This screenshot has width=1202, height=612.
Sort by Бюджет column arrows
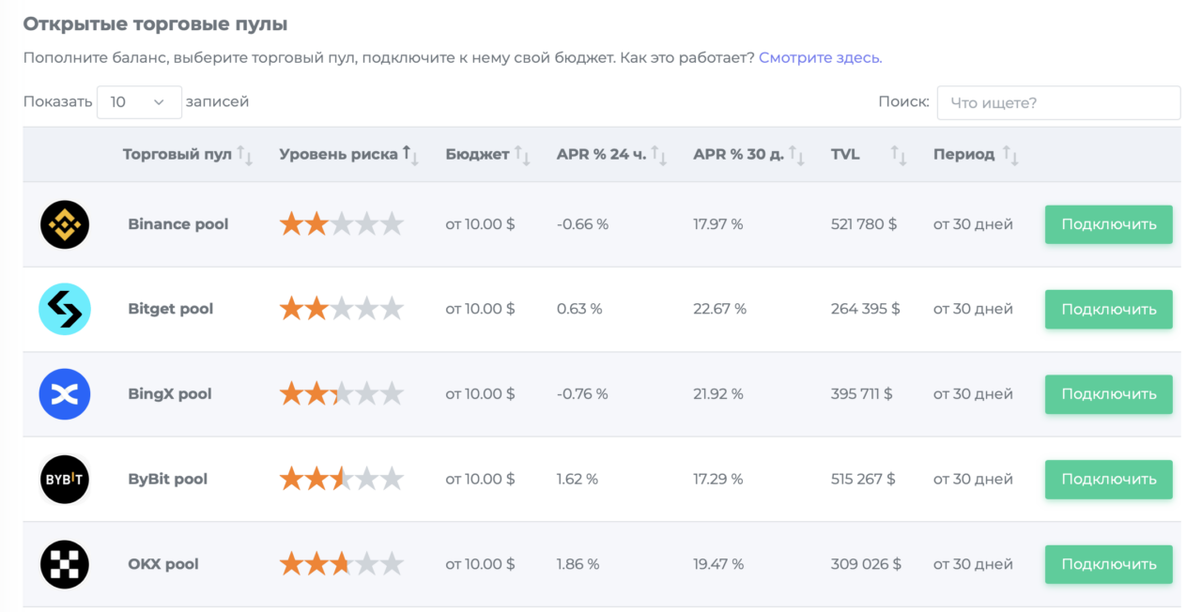point(522,155)
